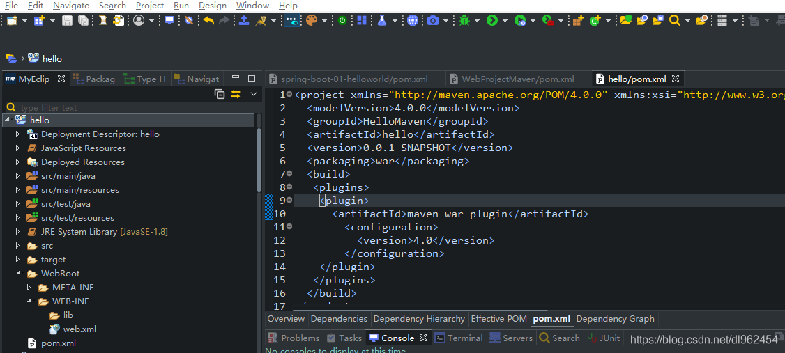Collapse the configuration element at line 11
Viewport: 785px width, 353px height.
[x=289, y=226]
